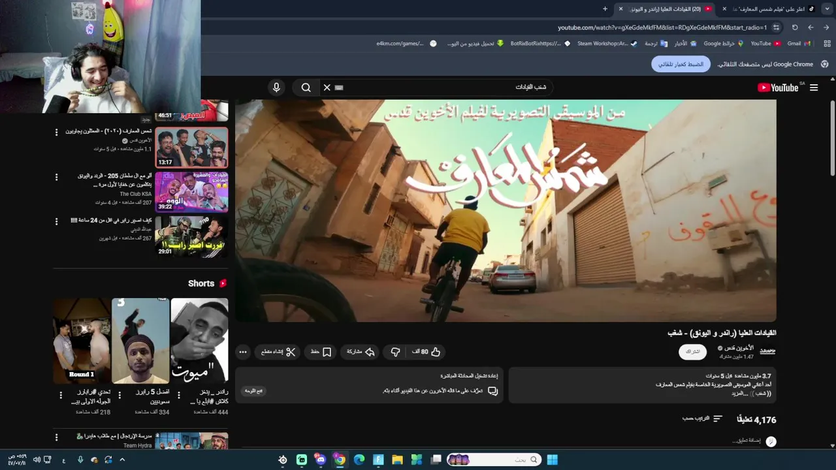Expand Chrome tab search chevron
836x470 pixels.
[829, 8]
